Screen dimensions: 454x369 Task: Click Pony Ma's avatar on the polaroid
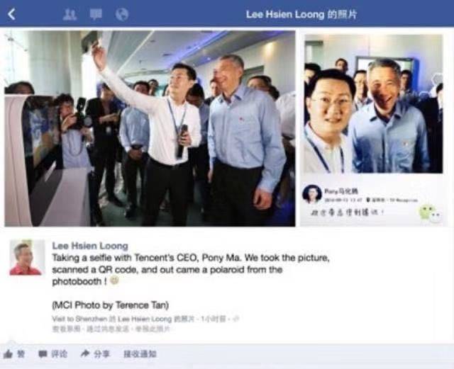312,194
